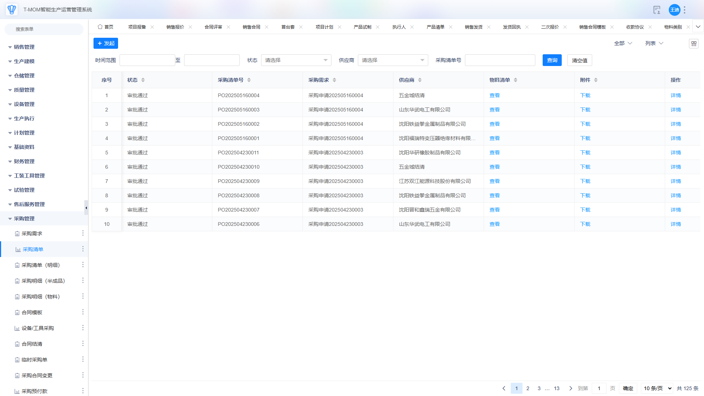The width and height of the screenshot is (704, 396).
Task: Click the sidebar collapse arrow handle
Action: [x=86, y=208]
